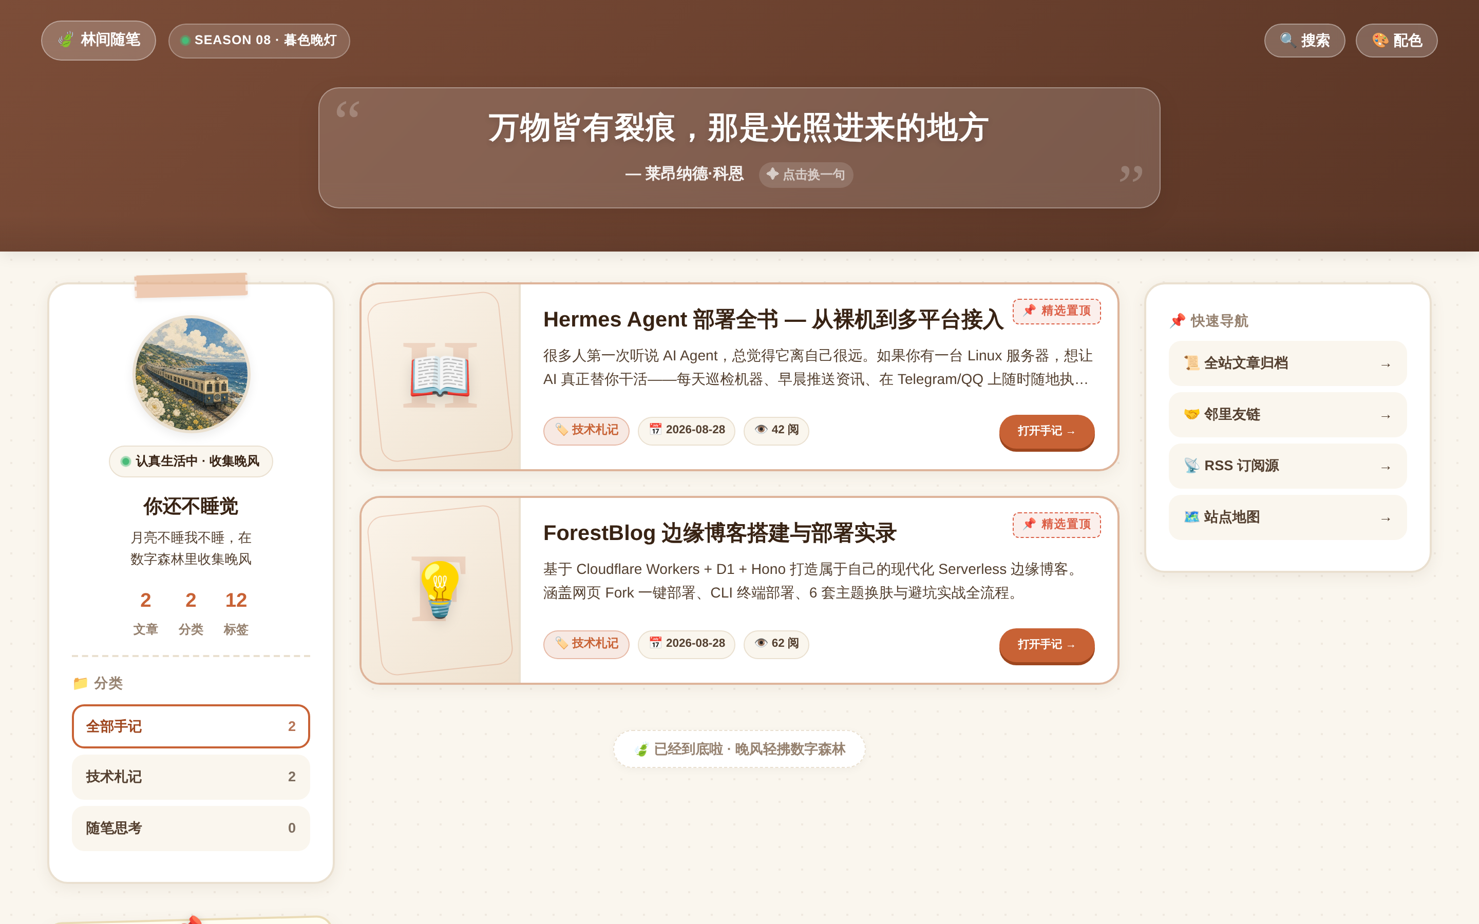Open RSS 订阅源 in quick navigation

(1288, 466)
